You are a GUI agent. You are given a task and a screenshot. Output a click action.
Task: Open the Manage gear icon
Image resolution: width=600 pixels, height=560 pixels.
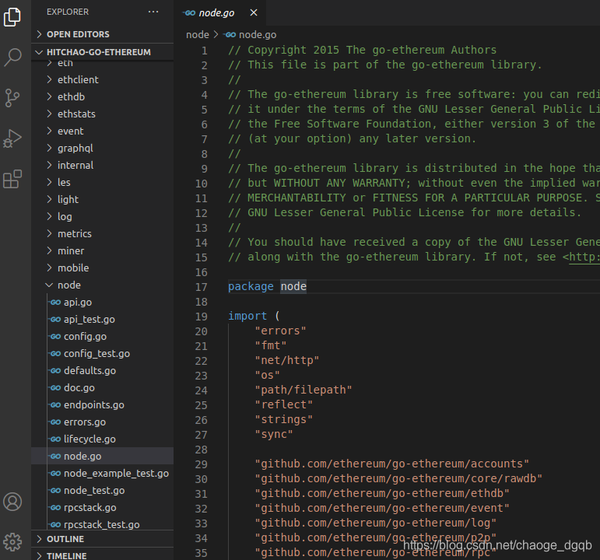[x=12, y=541]
